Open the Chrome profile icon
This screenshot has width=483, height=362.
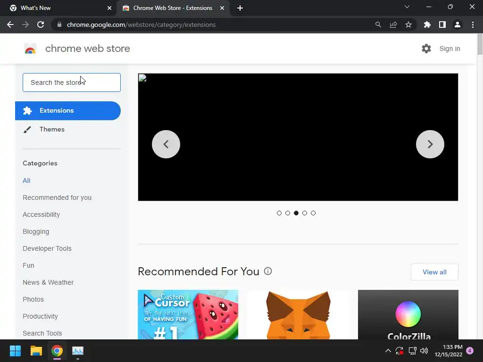[458, 25]
